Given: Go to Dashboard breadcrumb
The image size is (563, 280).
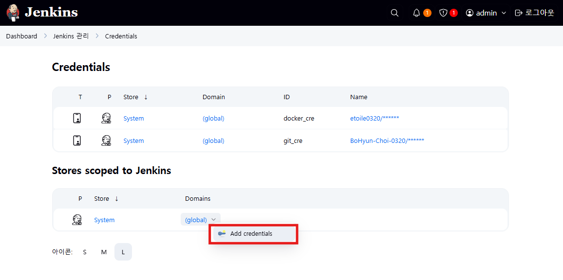Looking at the screenshot, I should [21, 36].
